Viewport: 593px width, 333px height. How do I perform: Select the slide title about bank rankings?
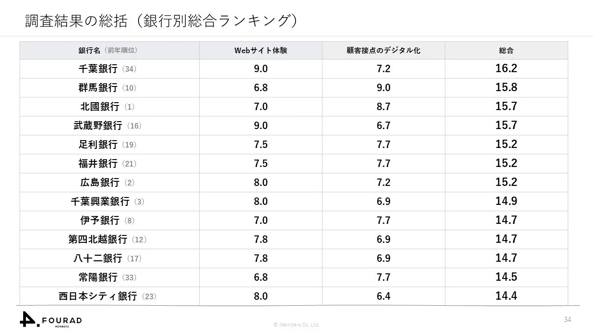tap(161, 21)
